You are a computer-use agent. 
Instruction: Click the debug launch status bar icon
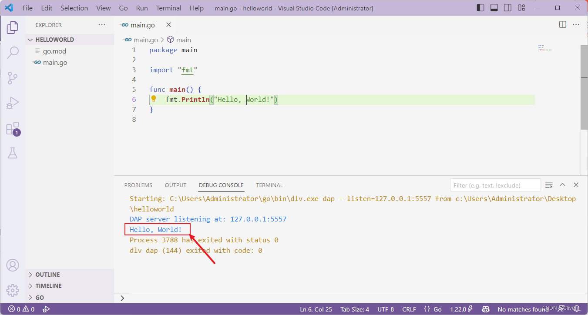point(46,309)
